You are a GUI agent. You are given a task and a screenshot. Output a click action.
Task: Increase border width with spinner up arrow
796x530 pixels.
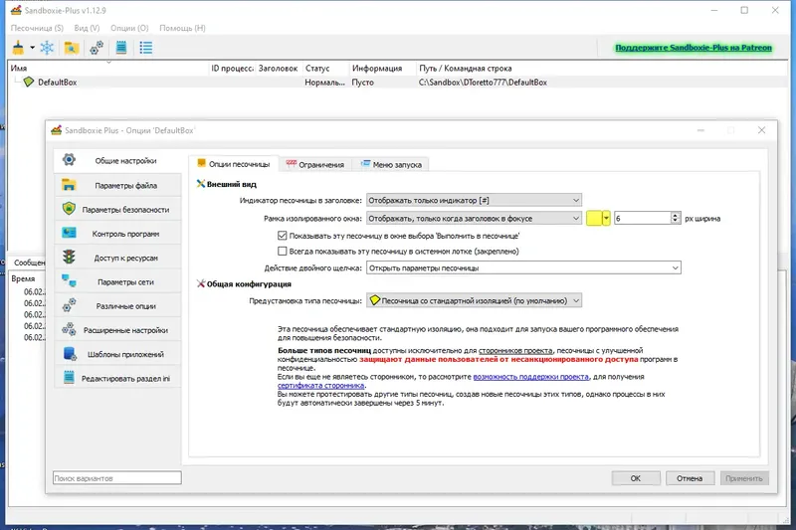pos(676,215)
